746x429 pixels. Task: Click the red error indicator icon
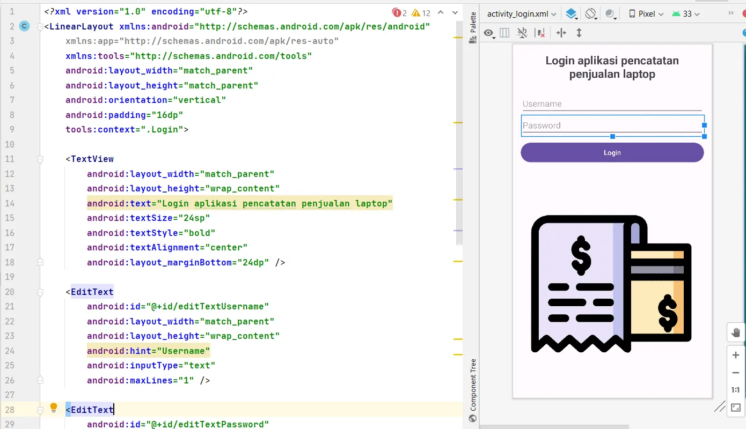[397, 12]
